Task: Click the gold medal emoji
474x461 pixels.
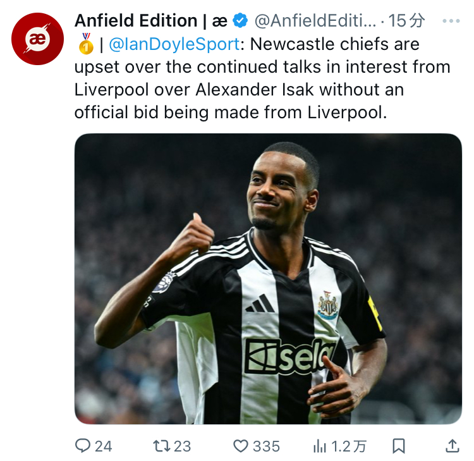Action: click(x=86, y=44)
